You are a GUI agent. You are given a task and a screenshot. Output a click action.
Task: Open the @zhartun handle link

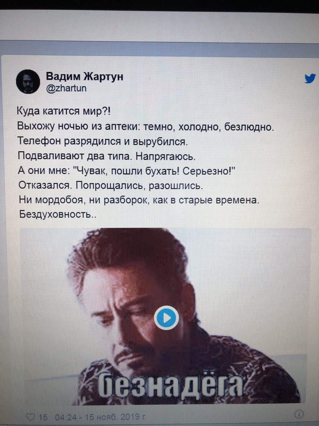66,88
